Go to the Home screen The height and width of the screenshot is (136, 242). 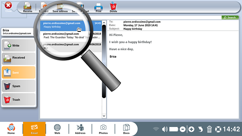click(x=11, y=129)
